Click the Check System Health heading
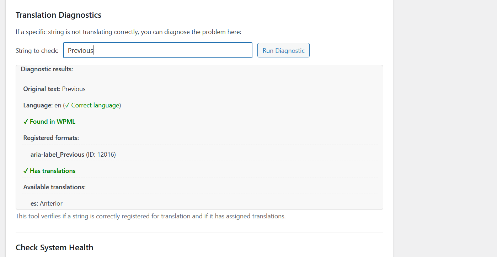Image resolution: width=497 pixels, height=257 pixels. tap(54, 247)
